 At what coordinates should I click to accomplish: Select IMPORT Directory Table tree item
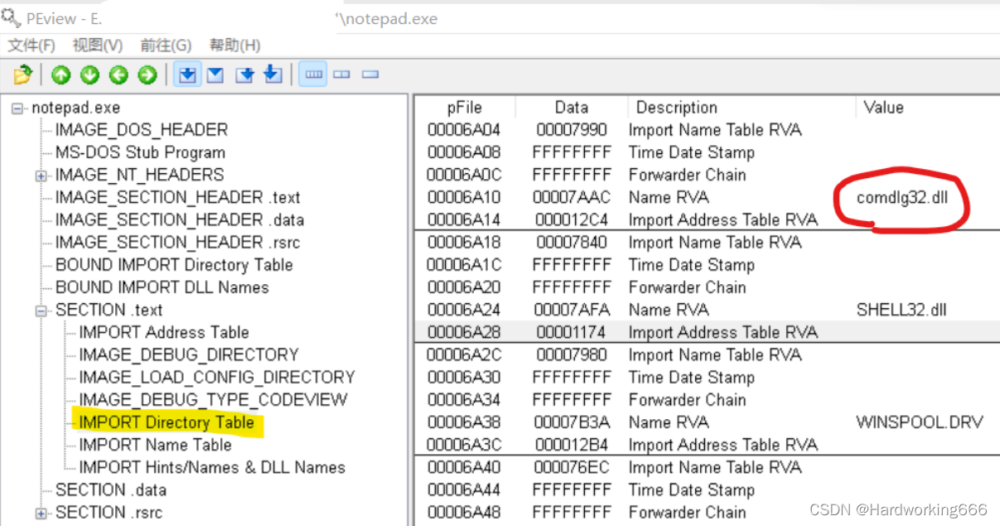166,422
